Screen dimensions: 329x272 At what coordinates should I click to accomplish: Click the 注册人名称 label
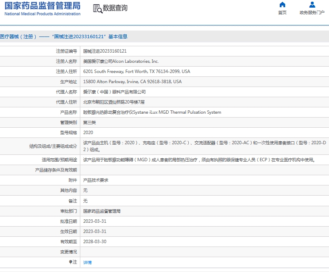66,62
